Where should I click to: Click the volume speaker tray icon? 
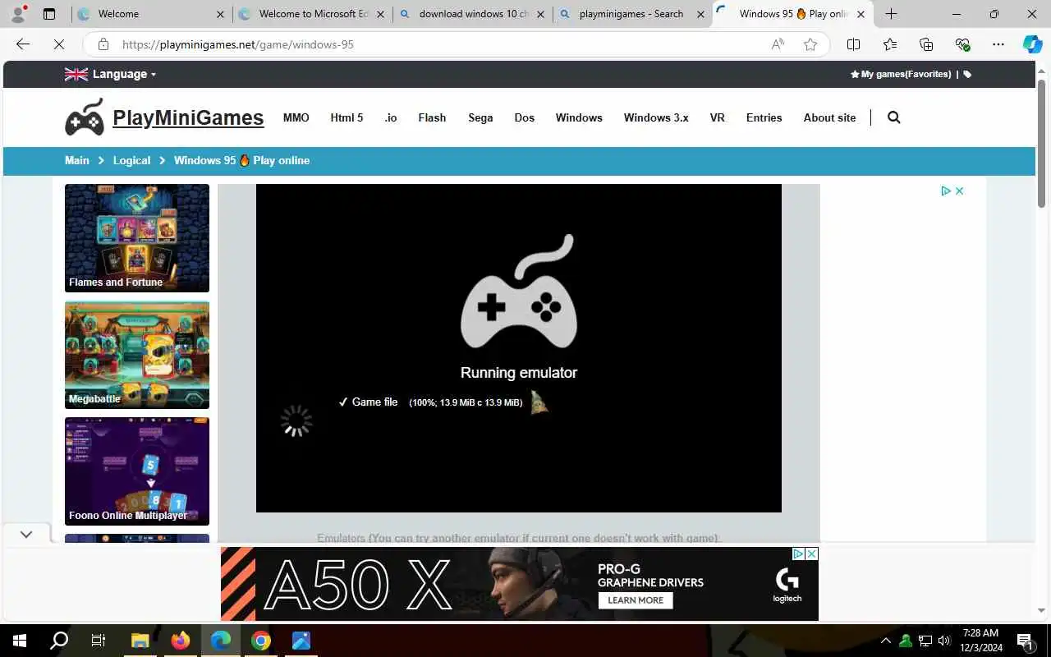point(943,641)
